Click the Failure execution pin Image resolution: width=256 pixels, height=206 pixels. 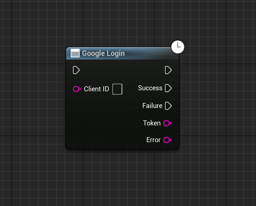pyautogui.click(x=168, y=106)
